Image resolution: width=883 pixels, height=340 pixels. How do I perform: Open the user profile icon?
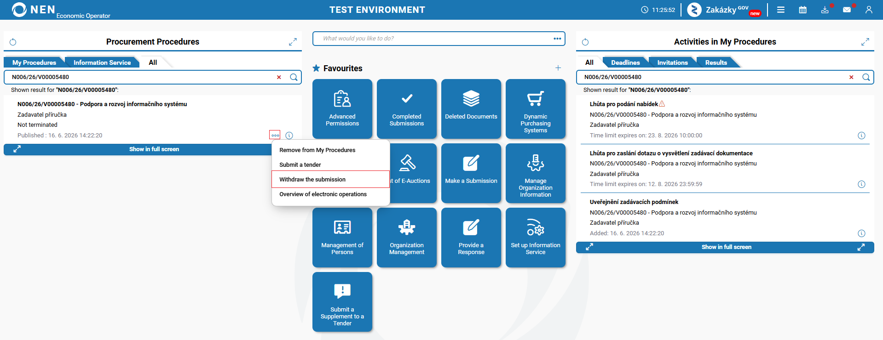(869, 10)
